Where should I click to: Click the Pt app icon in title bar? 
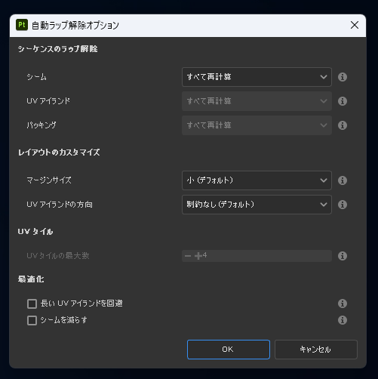click(22, 25)
